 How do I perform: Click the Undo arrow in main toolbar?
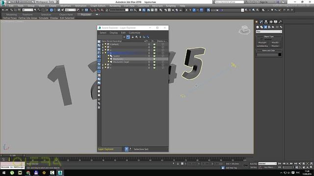(x=3, y=10)
